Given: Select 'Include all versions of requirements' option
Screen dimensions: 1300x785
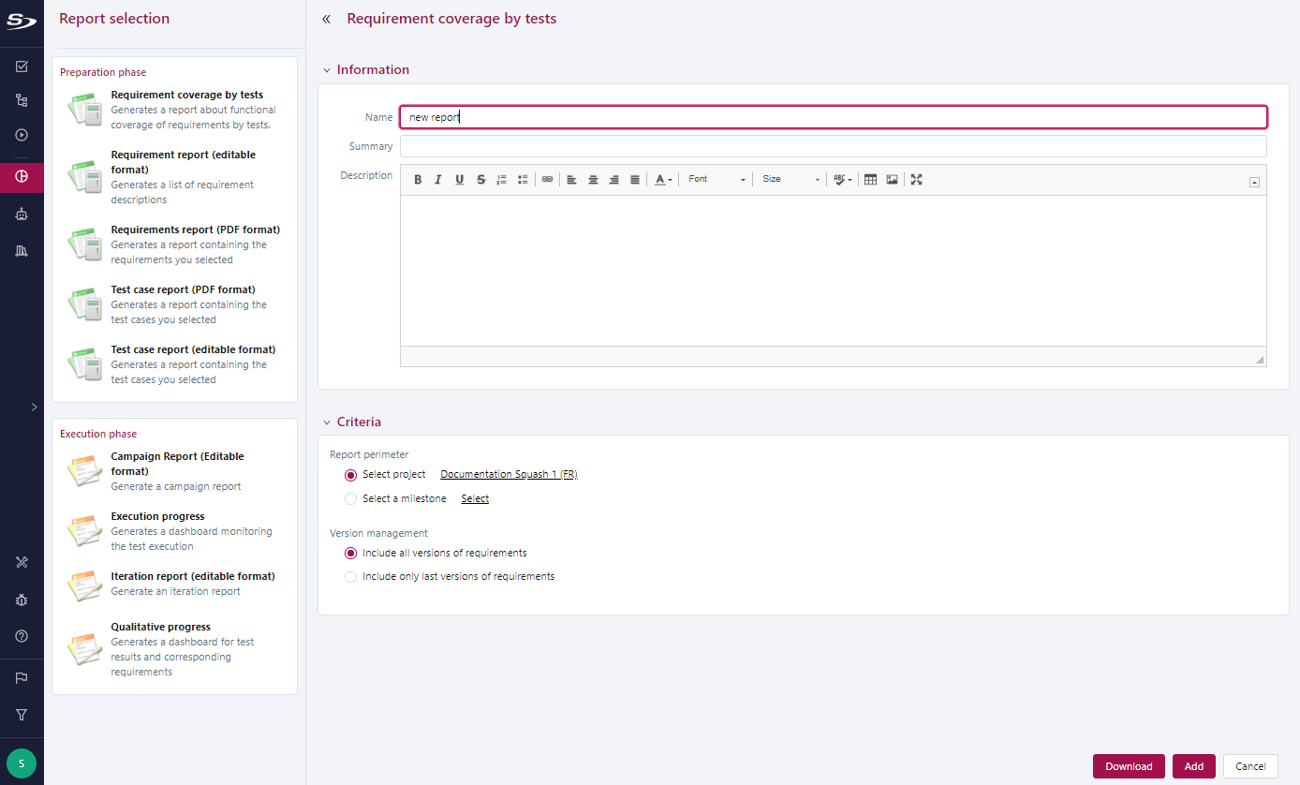Looking at the screenshot, I should pos(351,554).
